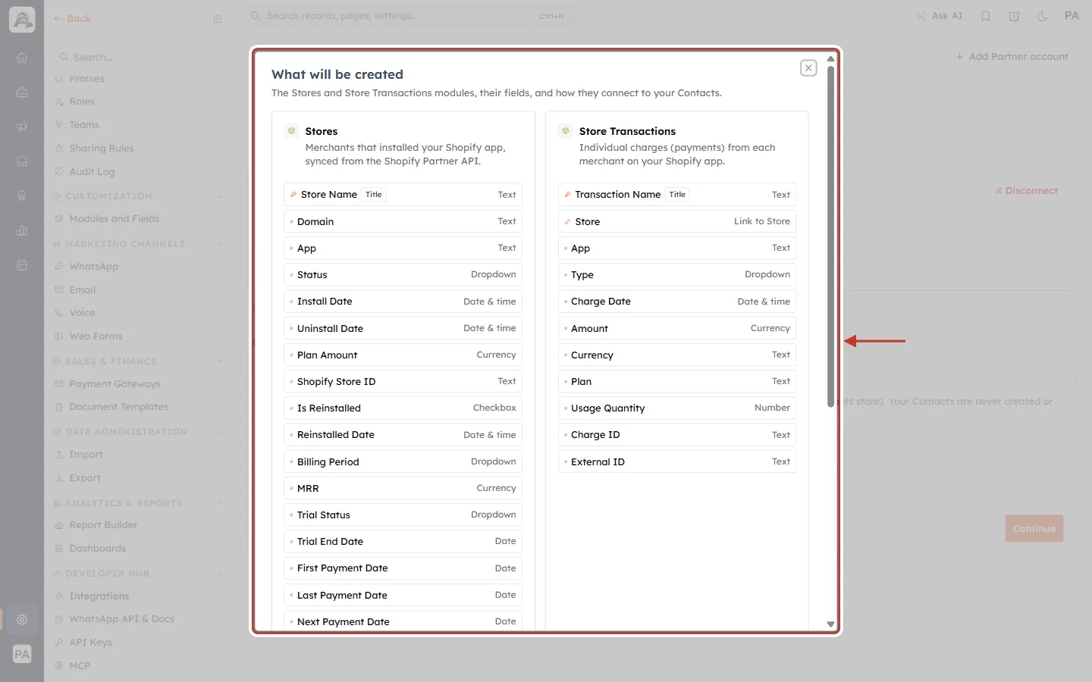Open Ask AI assistant
The image size is (1092, 682).
pos(939,16)
